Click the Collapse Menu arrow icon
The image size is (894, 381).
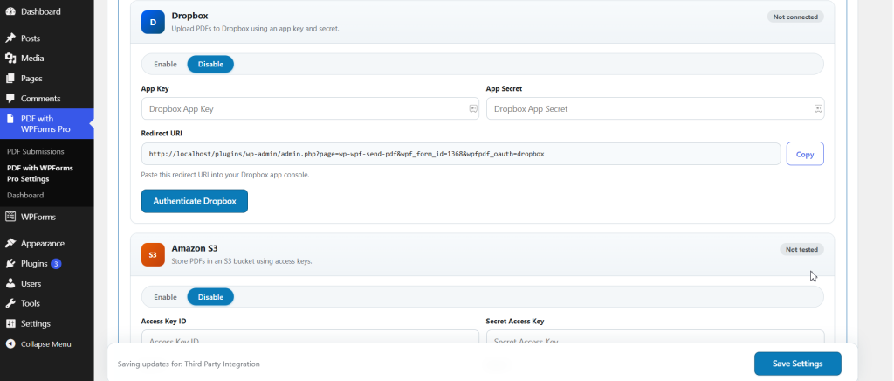pos(10,344)
